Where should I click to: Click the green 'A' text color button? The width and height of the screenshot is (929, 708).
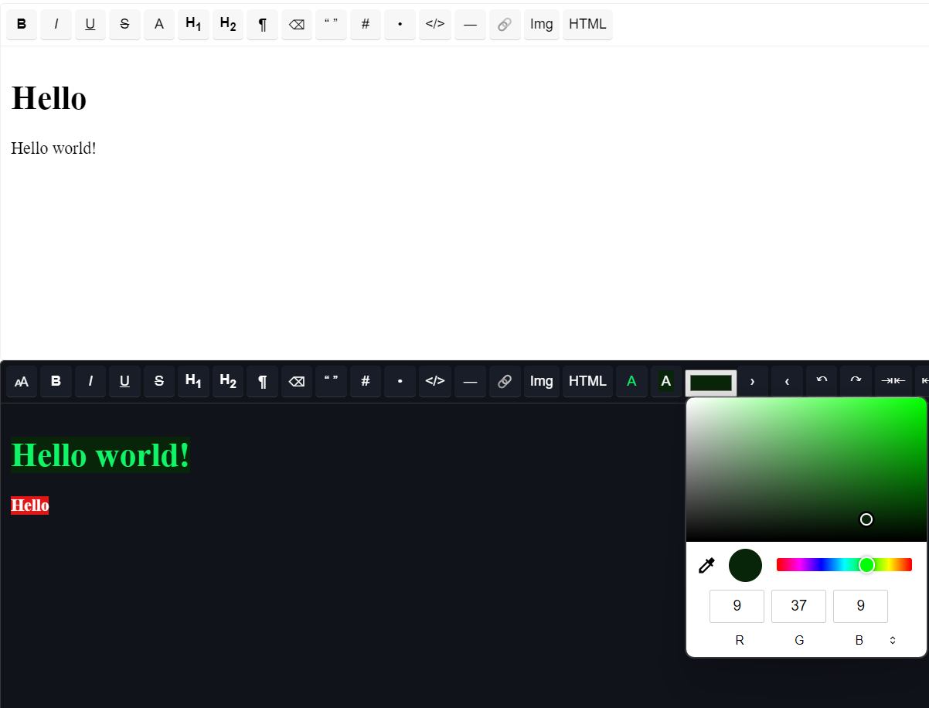(x=631, y=382)
